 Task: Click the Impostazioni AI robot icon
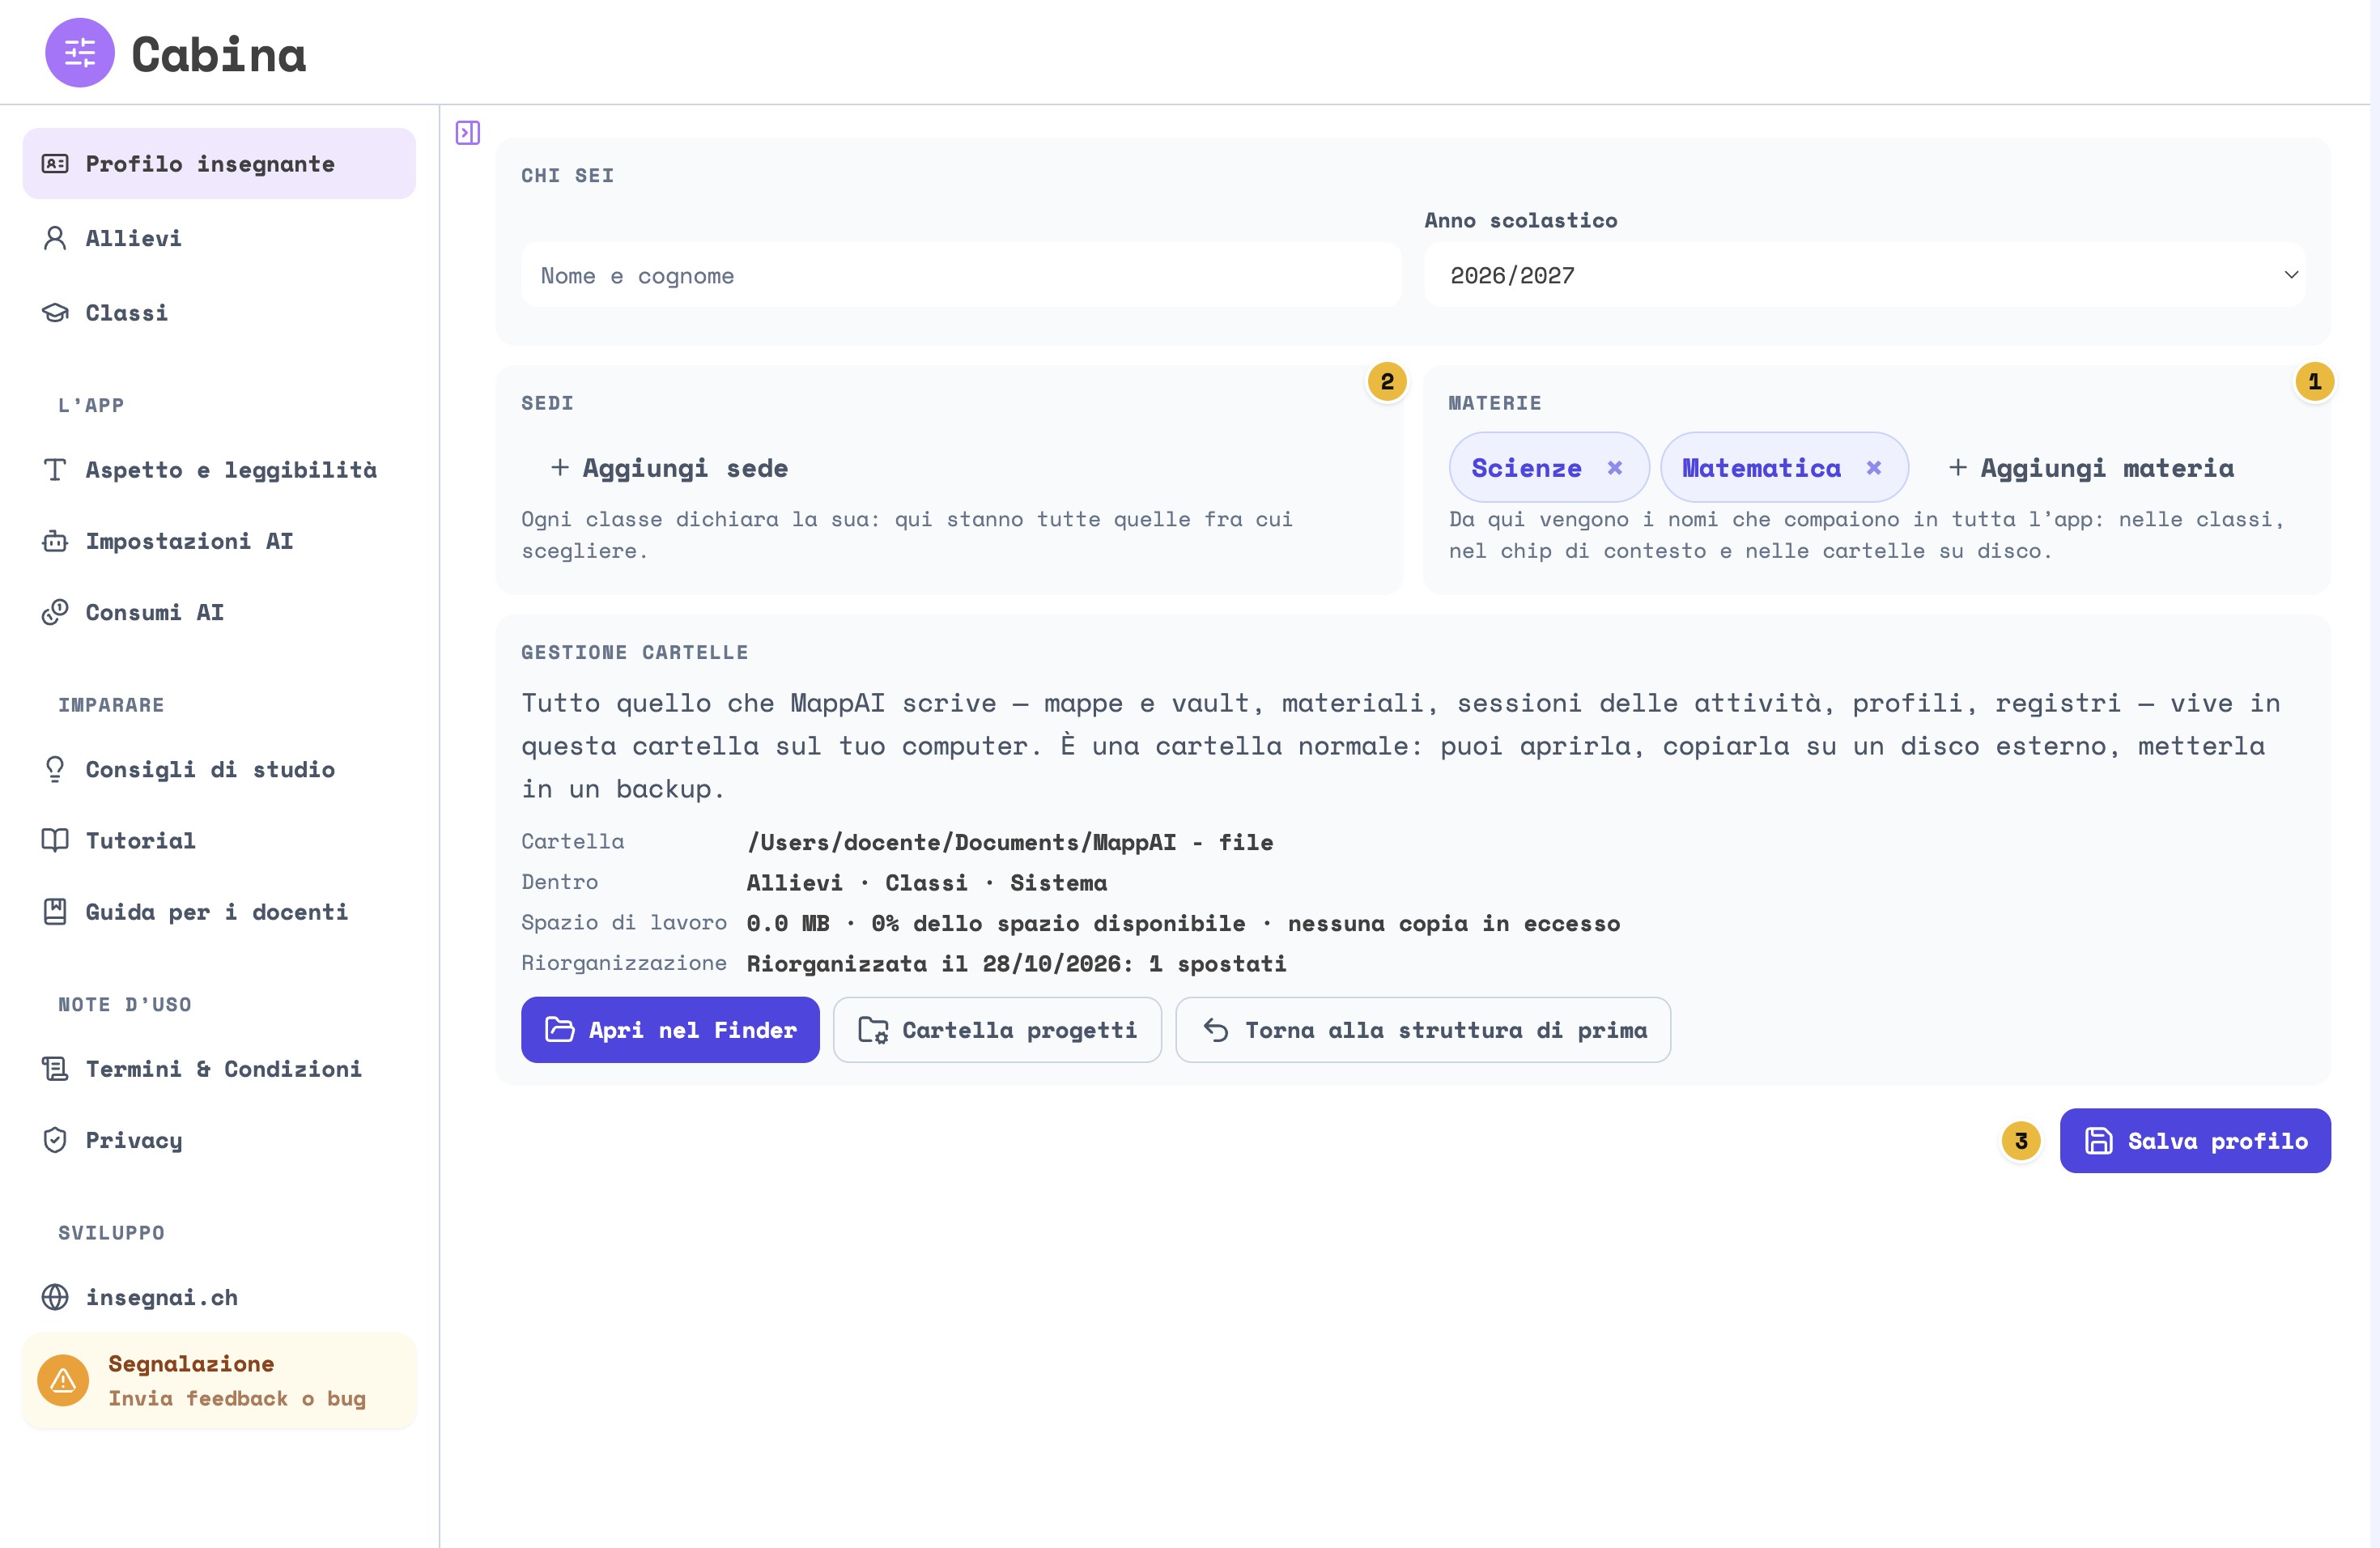(x=55, y=541)
